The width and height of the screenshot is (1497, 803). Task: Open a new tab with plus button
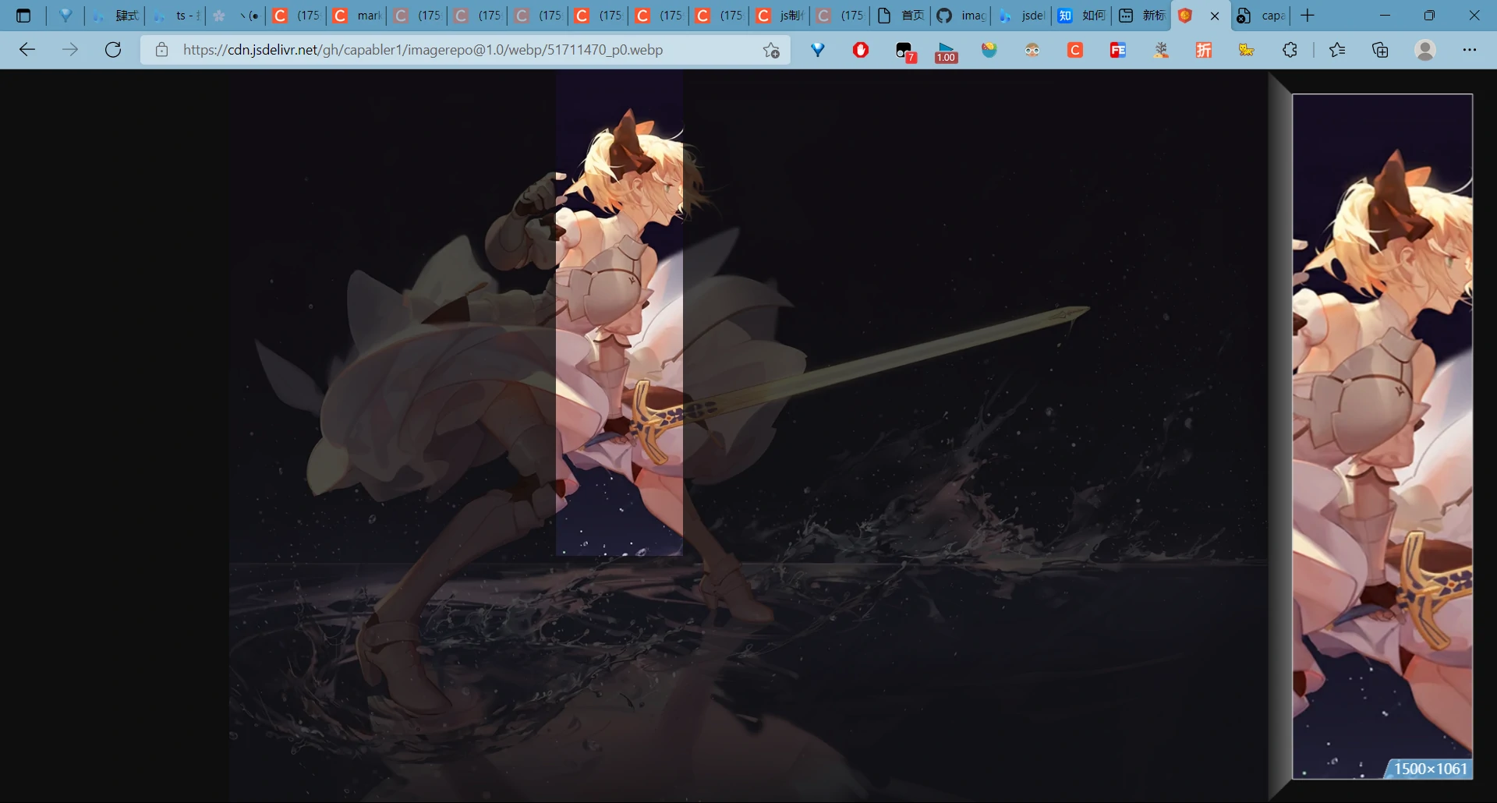coord(1308,16)
